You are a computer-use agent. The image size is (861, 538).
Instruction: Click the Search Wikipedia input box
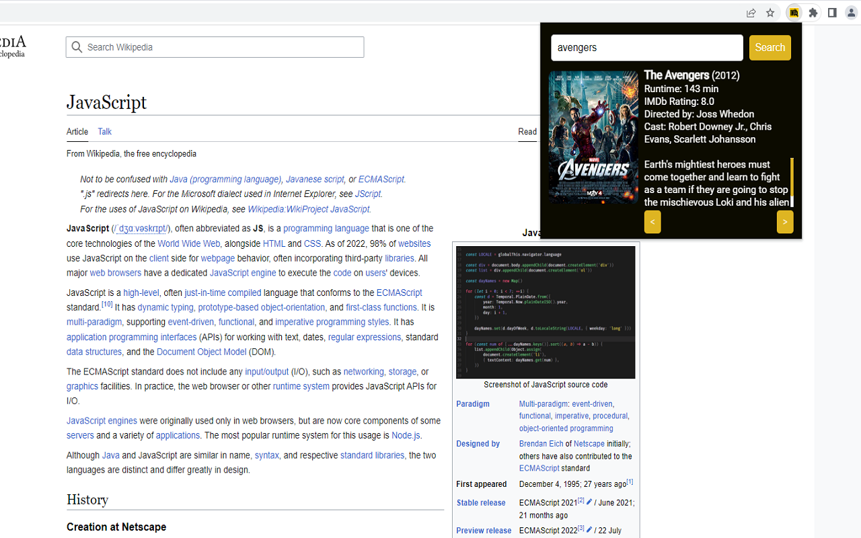(x=215, y=47)
